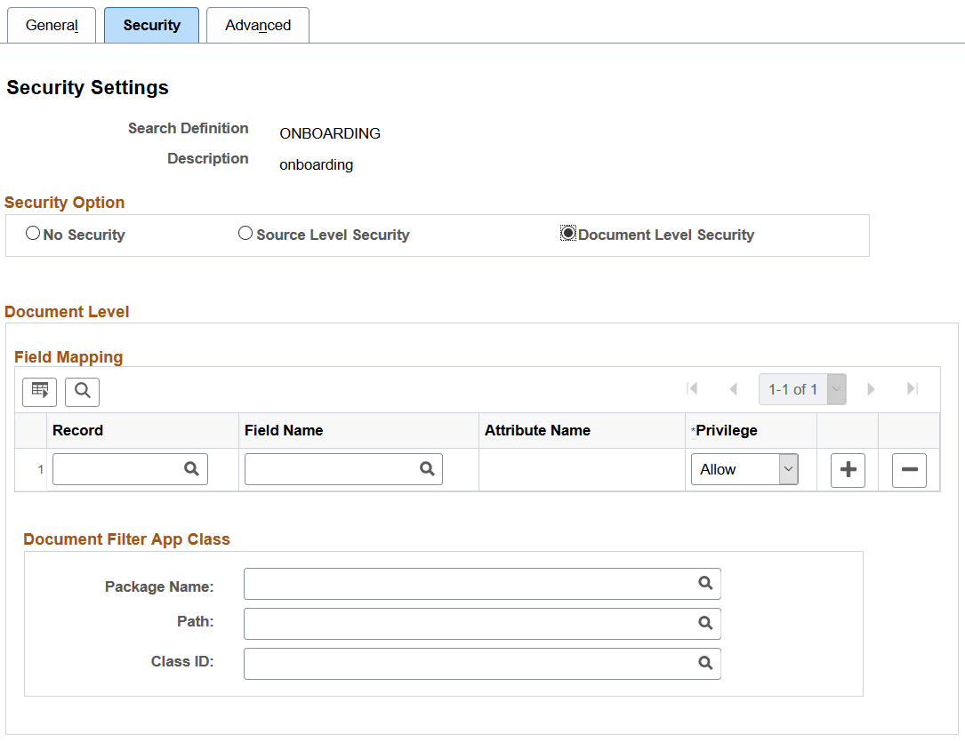965x742 pixels.
Task: Jump to first row using pagination arrow
Action: click(692, 388)
